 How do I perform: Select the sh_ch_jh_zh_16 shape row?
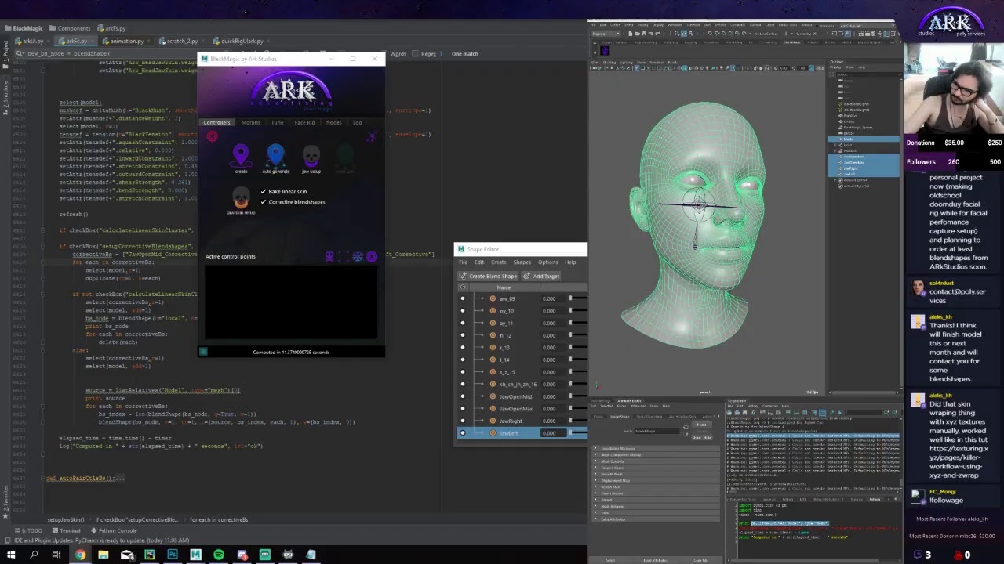522,385
